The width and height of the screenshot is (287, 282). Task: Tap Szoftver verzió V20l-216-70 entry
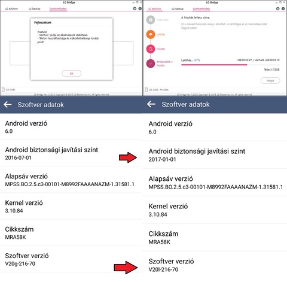tap(215, 265)
